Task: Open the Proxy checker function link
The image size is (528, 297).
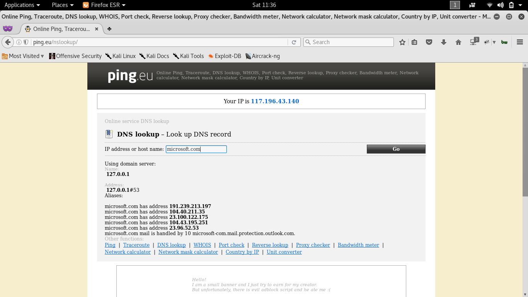Action: point(313,245)
